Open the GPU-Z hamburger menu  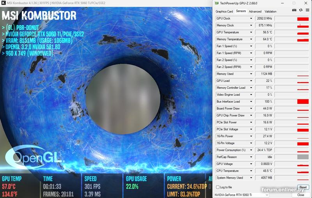pyautogui.click(x=307, y=10)
